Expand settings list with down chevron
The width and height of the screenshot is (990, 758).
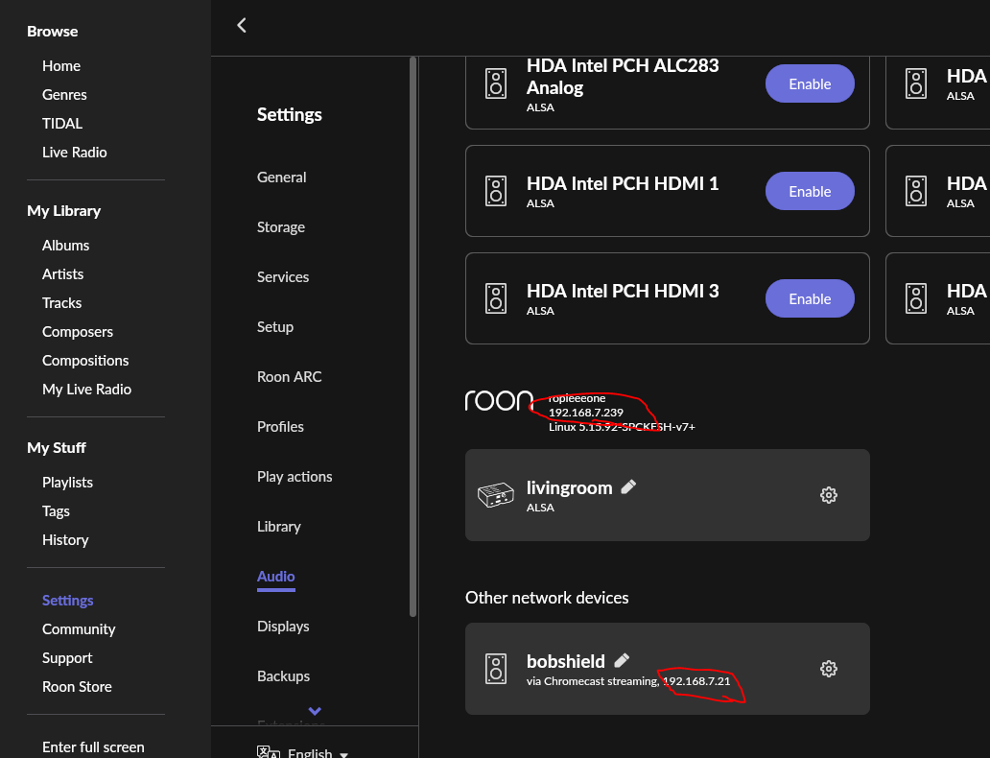(x=315, y=711)
